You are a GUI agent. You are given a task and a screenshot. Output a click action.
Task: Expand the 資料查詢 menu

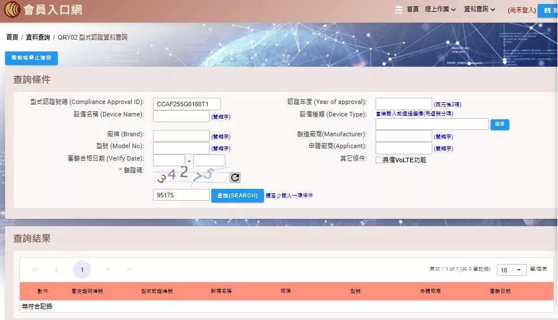coord(479,10)
